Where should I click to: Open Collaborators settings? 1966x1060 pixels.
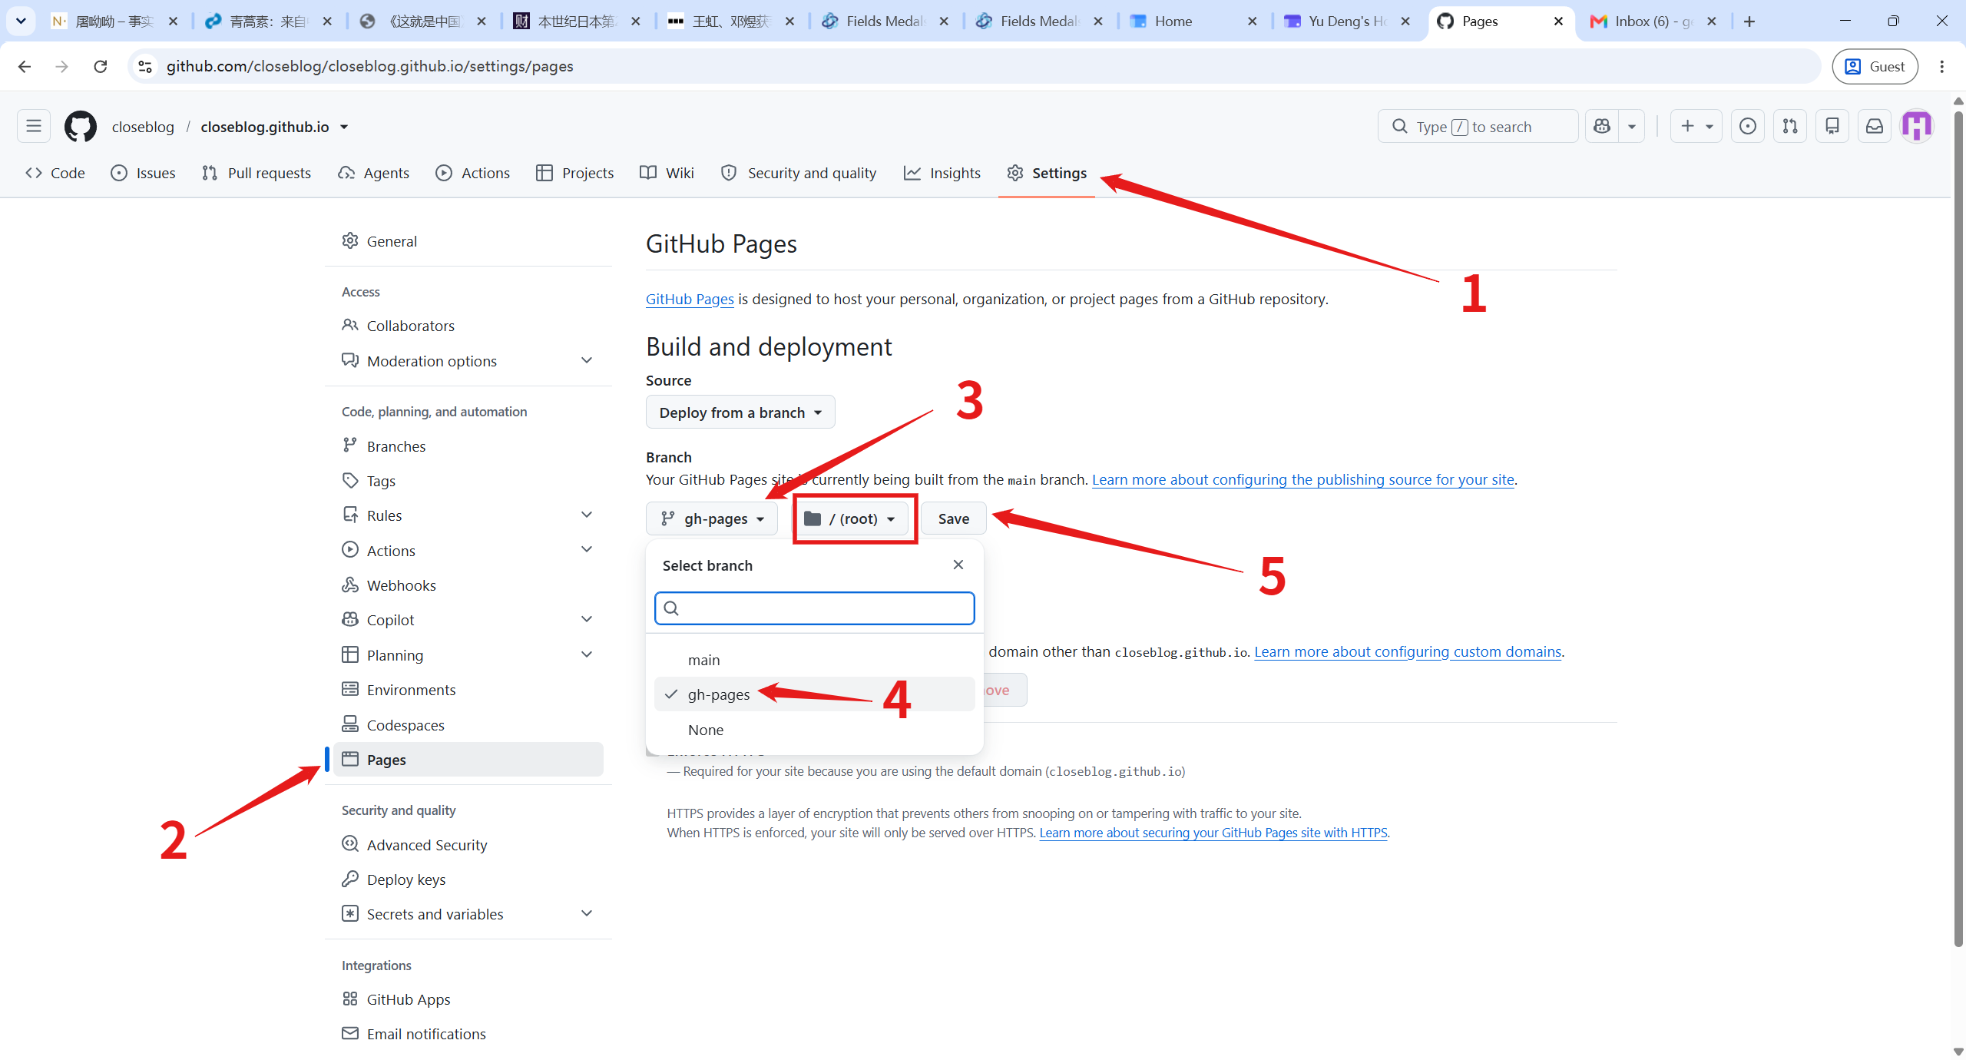coord(468,326)
